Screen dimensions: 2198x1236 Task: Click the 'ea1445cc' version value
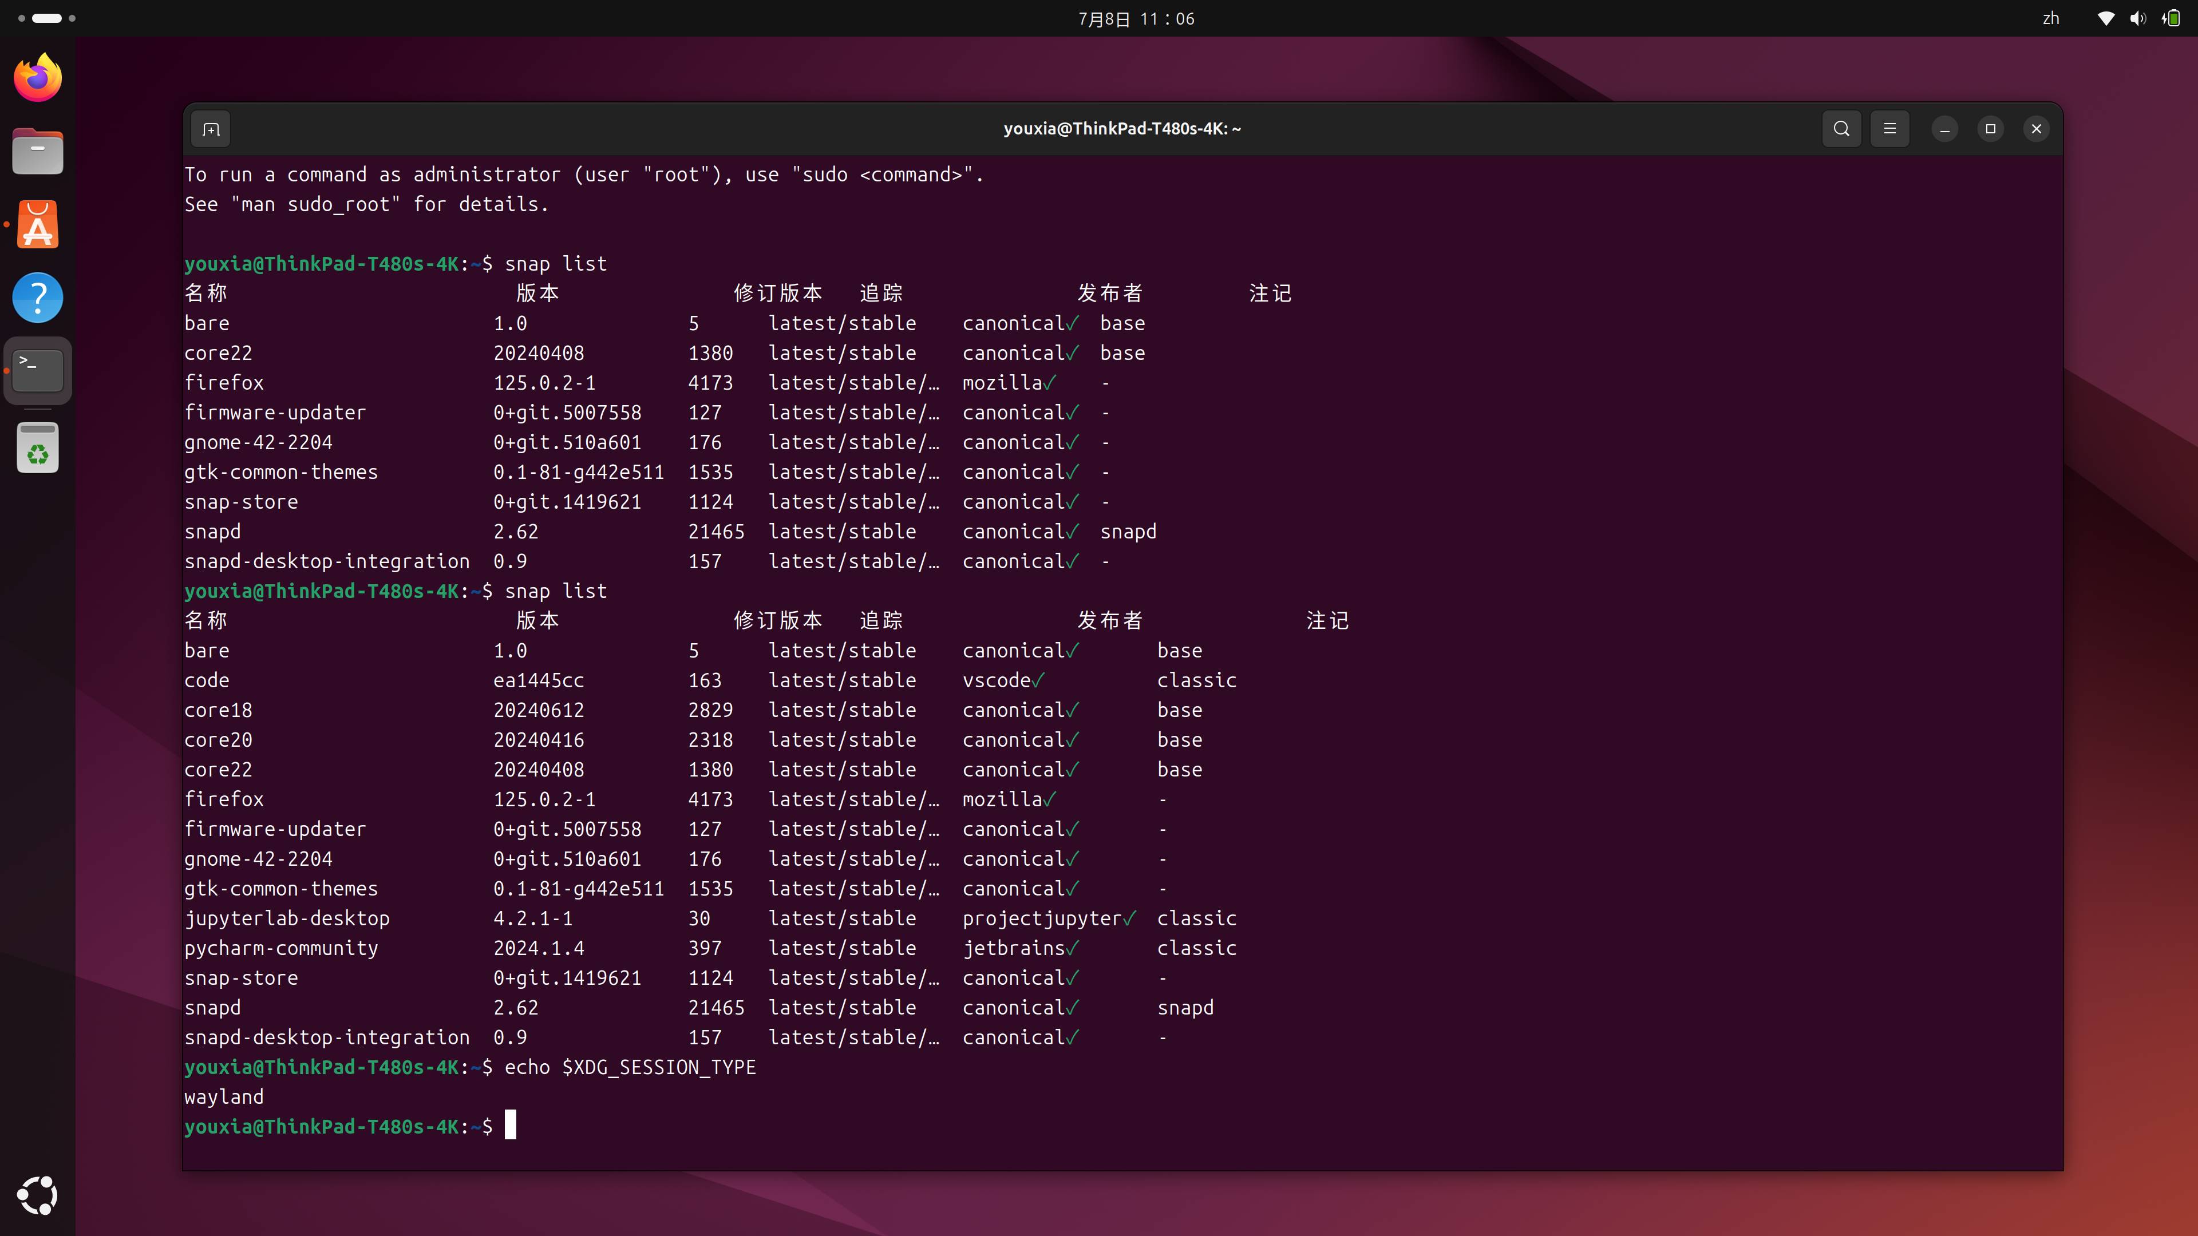[539, 681]
